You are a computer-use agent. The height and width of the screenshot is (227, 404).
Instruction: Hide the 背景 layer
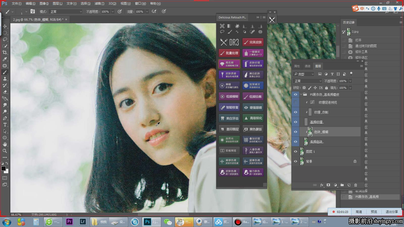pos(295,161)
